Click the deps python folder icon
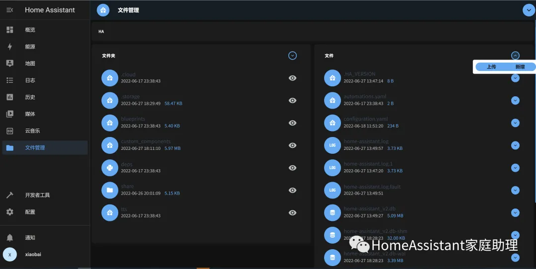Screen dimensions: 536x269 [110, 168]
